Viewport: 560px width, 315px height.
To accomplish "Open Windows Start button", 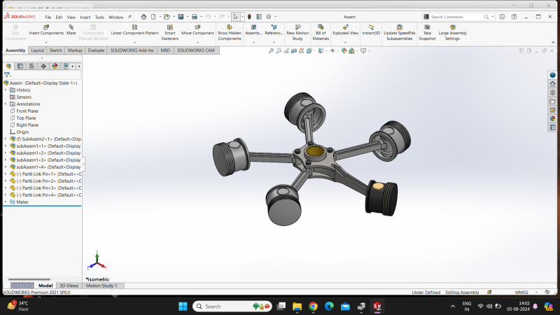I will coord(183,307).
